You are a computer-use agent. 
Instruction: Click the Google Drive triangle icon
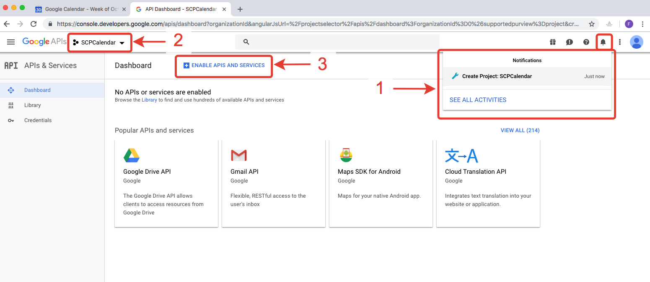(x=132, y=155)
